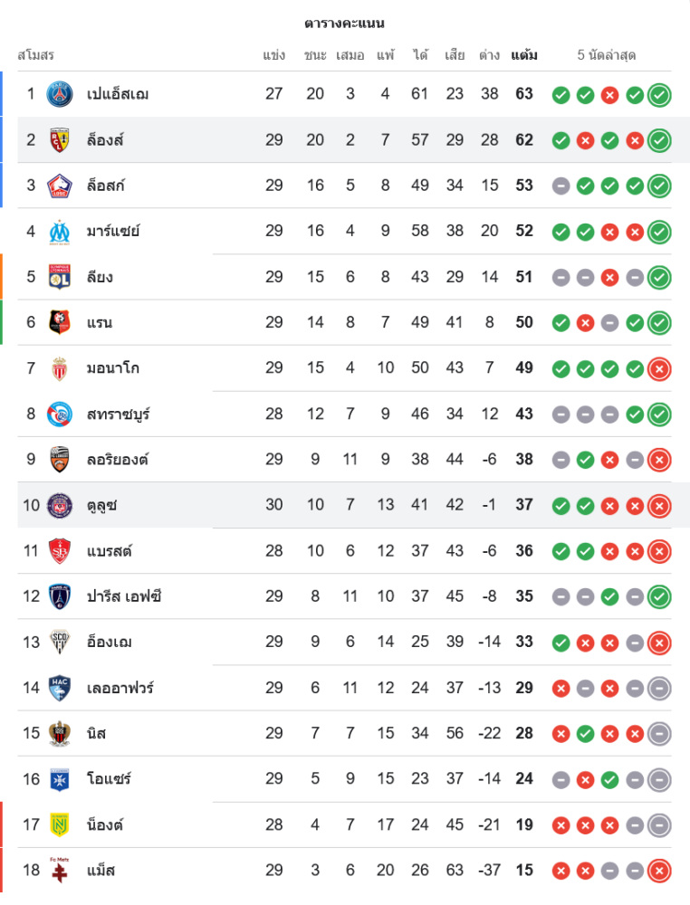Click the Paris Saint-Germain club crest
690x905 pixels.
click(x=60, y=94)
